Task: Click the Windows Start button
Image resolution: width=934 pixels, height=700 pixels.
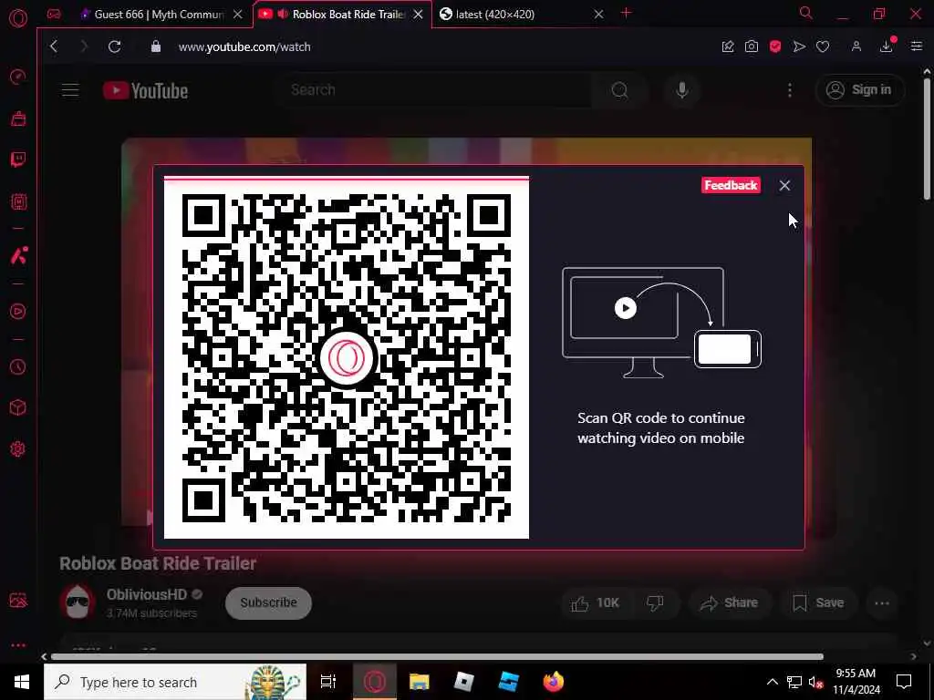Action: coord(22,682)
